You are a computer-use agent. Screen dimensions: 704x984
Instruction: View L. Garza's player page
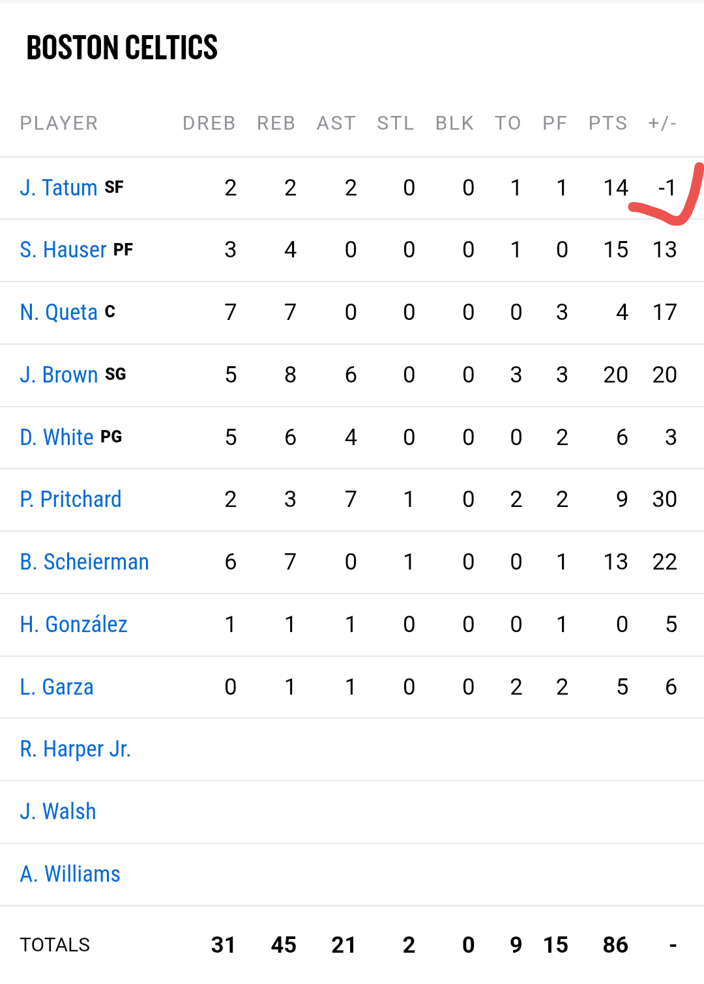pyautogui.click(x=57, y=687)
